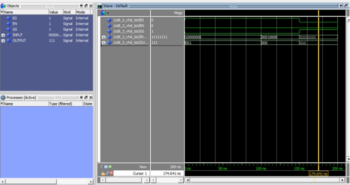Screen dimensions: 350x185
Task: Click the Type (filtered) column header
Action: coord(66,104)
